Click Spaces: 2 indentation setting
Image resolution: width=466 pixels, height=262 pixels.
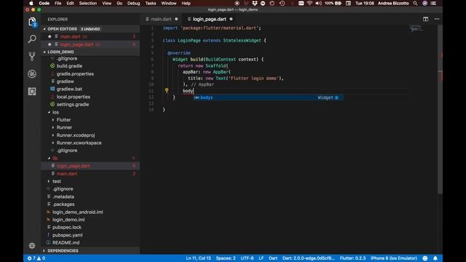coord(226,258)
